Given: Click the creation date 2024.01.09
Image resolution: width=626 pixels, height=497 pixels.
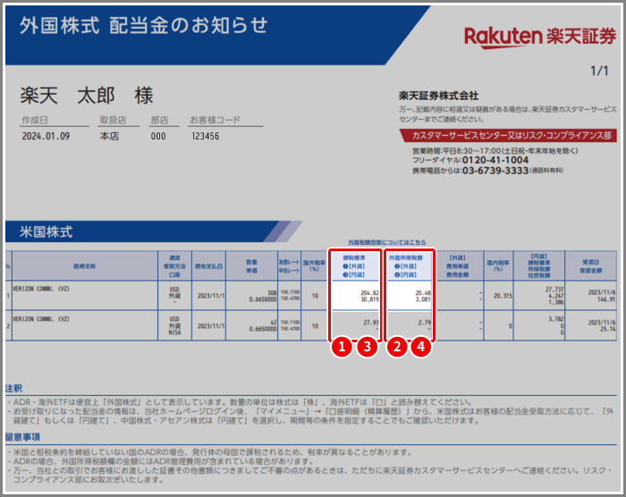Looking at the screenshot, I should coord(46,136).
